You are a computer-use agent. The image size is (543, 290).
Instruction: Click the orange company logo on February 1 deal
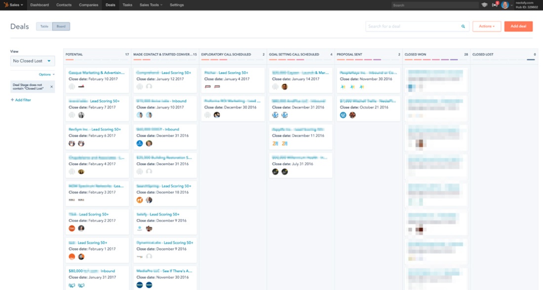[72, 256]
